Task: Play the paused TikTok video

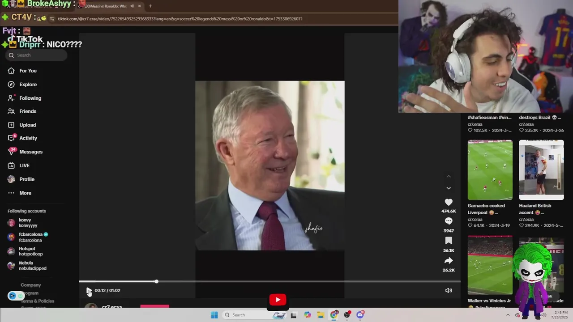Action: tap(89, 291)
